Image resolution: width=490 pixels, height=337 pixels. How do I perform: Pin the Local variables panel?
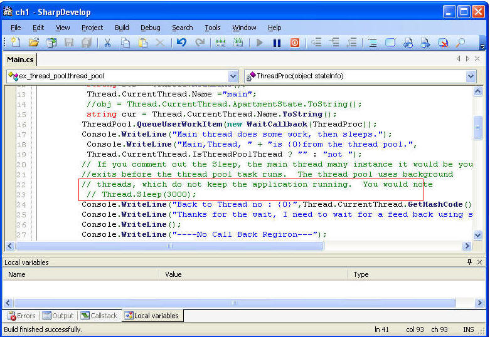click(x=469, y=262)
